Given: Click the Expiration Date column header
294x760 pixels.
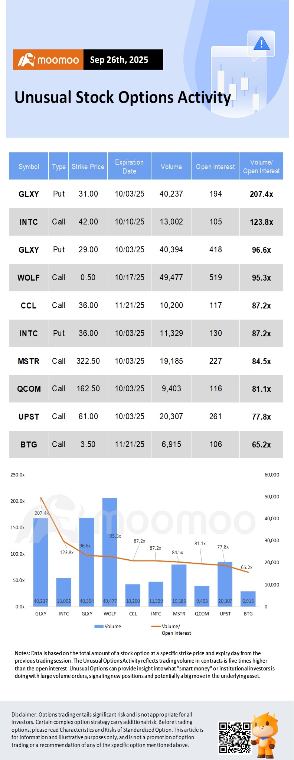Looking at the screenshot, I should tap(129, 166).
